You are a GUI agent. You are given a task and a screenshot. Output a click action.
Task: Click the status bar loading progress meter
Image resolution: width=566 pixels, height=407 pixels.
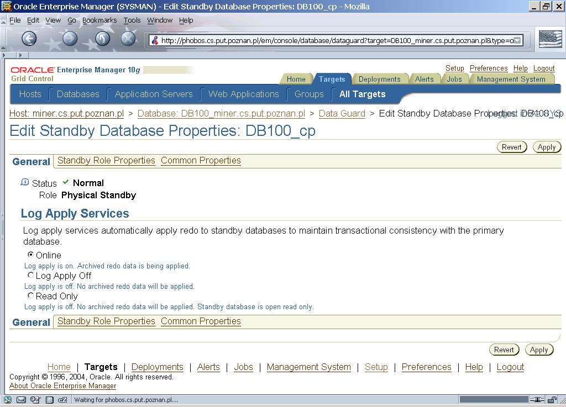(494, 399)
